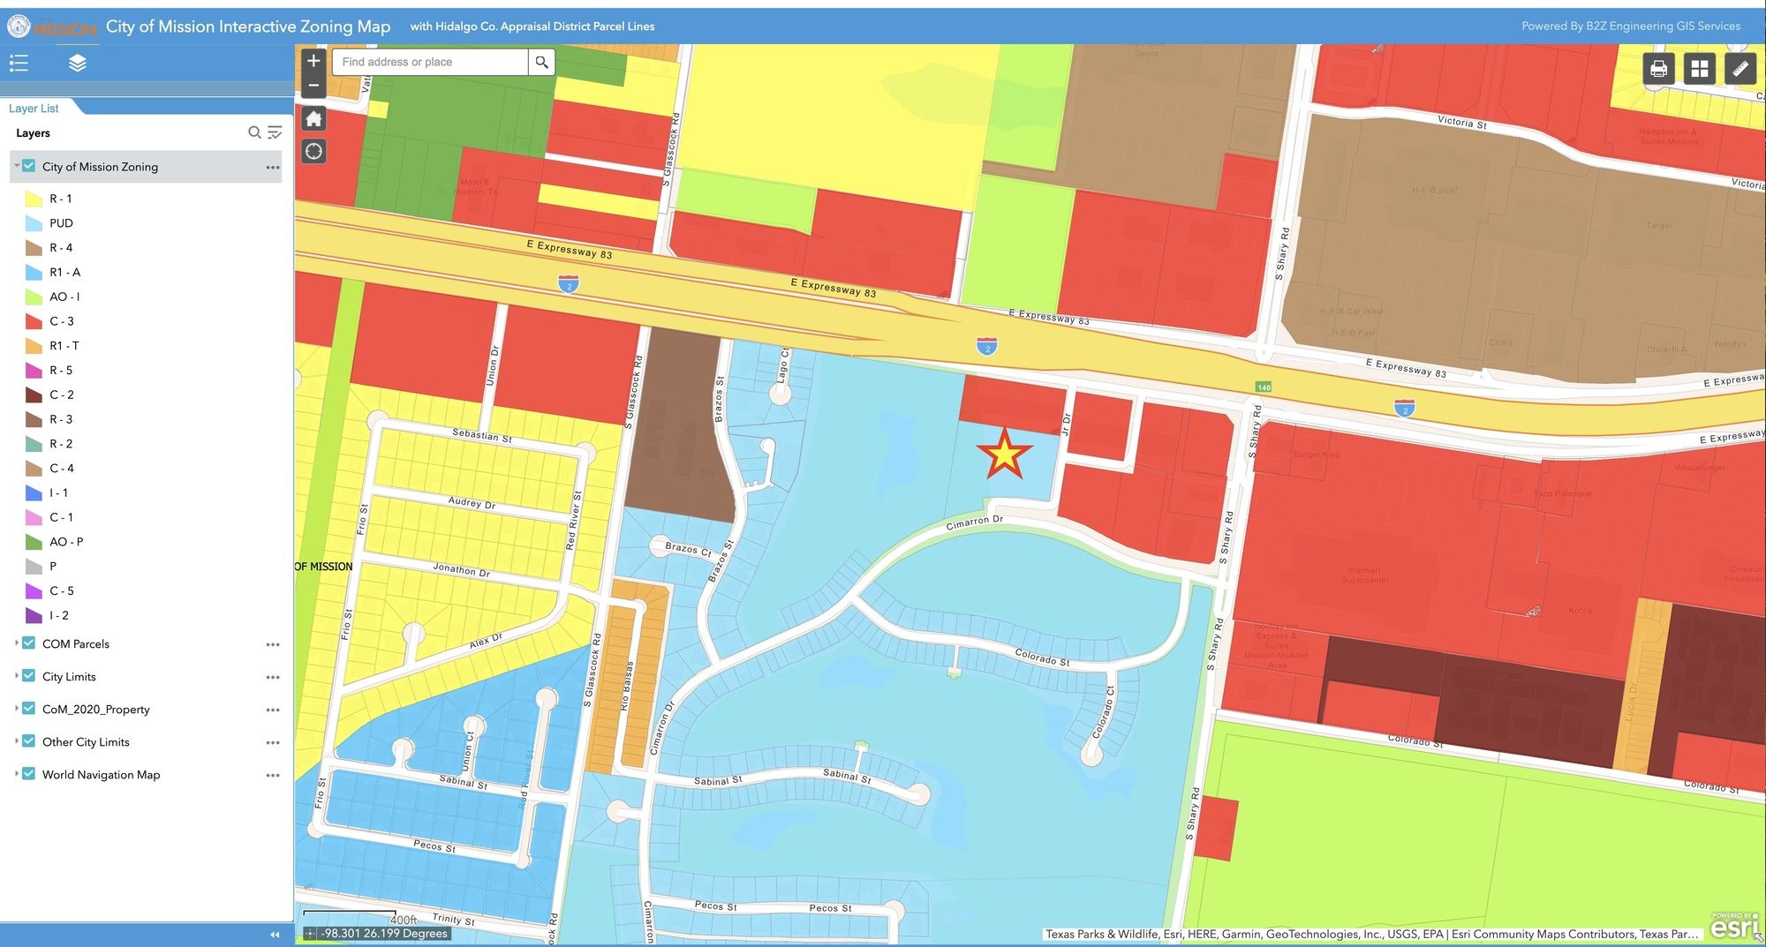The width and height of the screenshot is (1766, 947).
Task: Open the basemap gallery grid icon
Action: pos(1699,69)
